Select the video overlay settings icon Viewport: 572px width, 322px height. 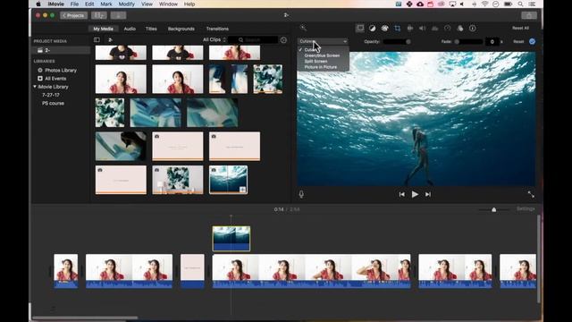coord(359,28)
